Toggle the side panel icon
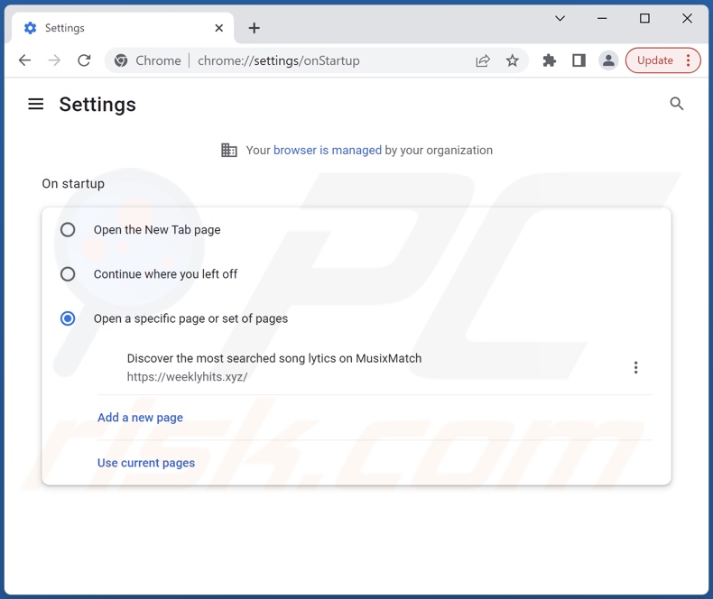 point(579,60)
